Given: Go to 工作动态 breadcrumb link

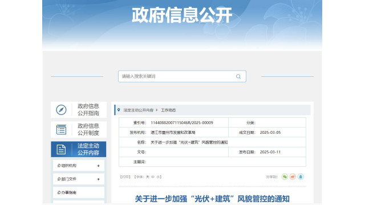Looking at the screenshot, I should point(168,110).
